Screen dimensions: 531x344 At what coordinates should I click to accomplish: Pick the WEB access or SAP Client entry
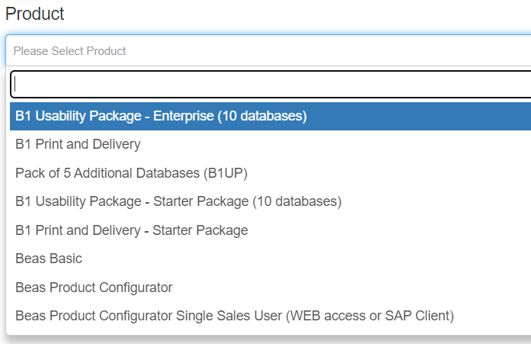(270, 316)
